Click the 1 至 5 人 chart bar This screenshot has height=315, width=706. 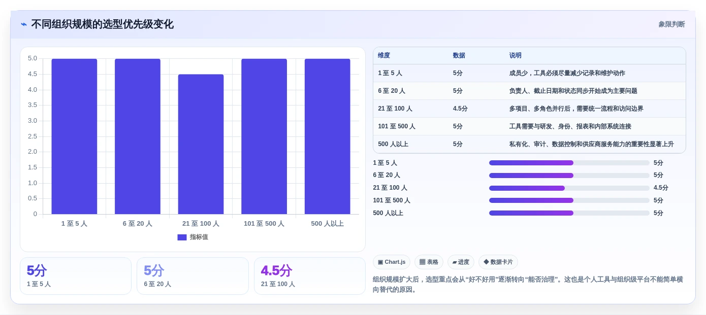click(x=74, y=136)
